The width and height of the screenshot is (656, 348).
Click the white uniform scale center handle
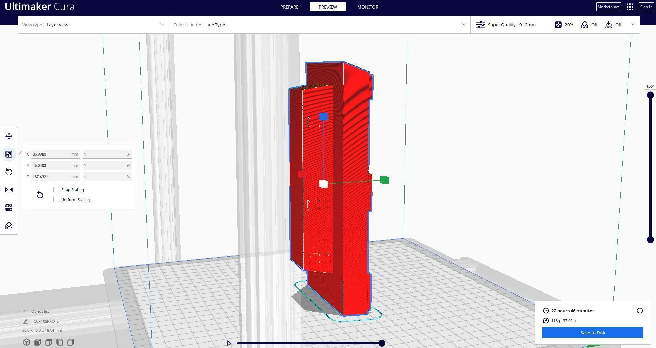323,184
